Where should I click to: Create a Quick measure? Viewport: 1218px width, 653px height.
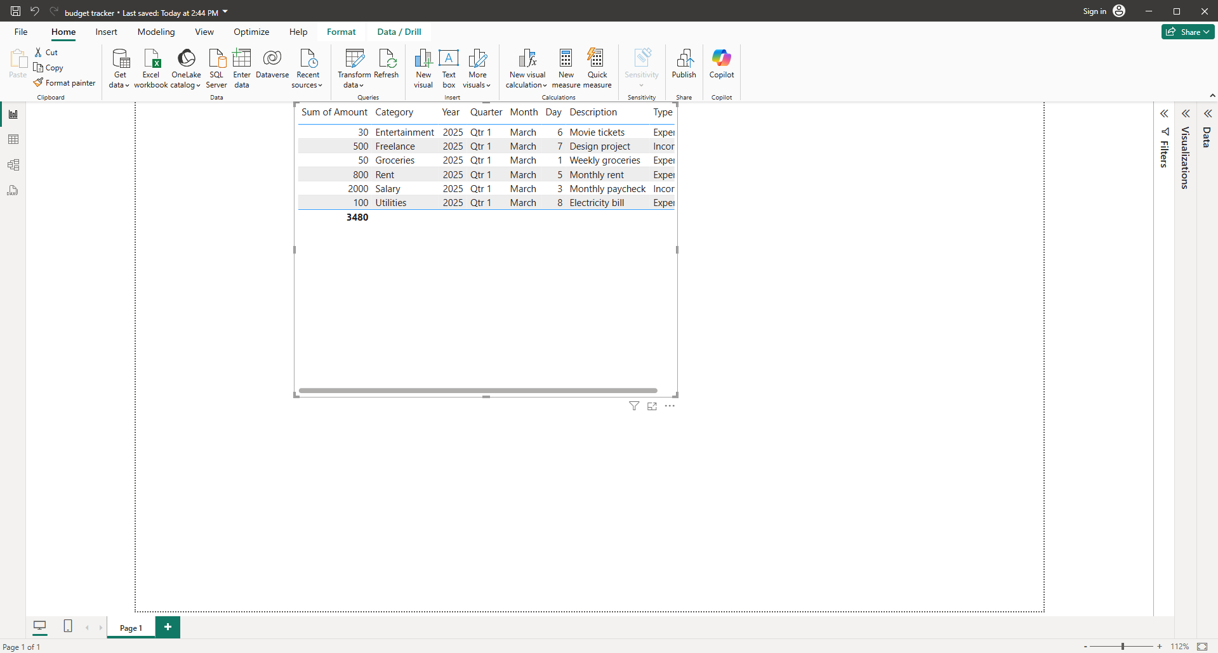[597, 68]
